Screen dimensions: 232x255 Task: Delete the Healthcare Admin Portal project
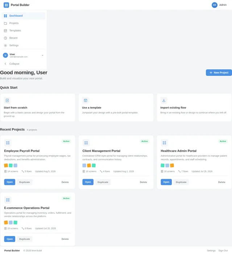coord(222,182)
